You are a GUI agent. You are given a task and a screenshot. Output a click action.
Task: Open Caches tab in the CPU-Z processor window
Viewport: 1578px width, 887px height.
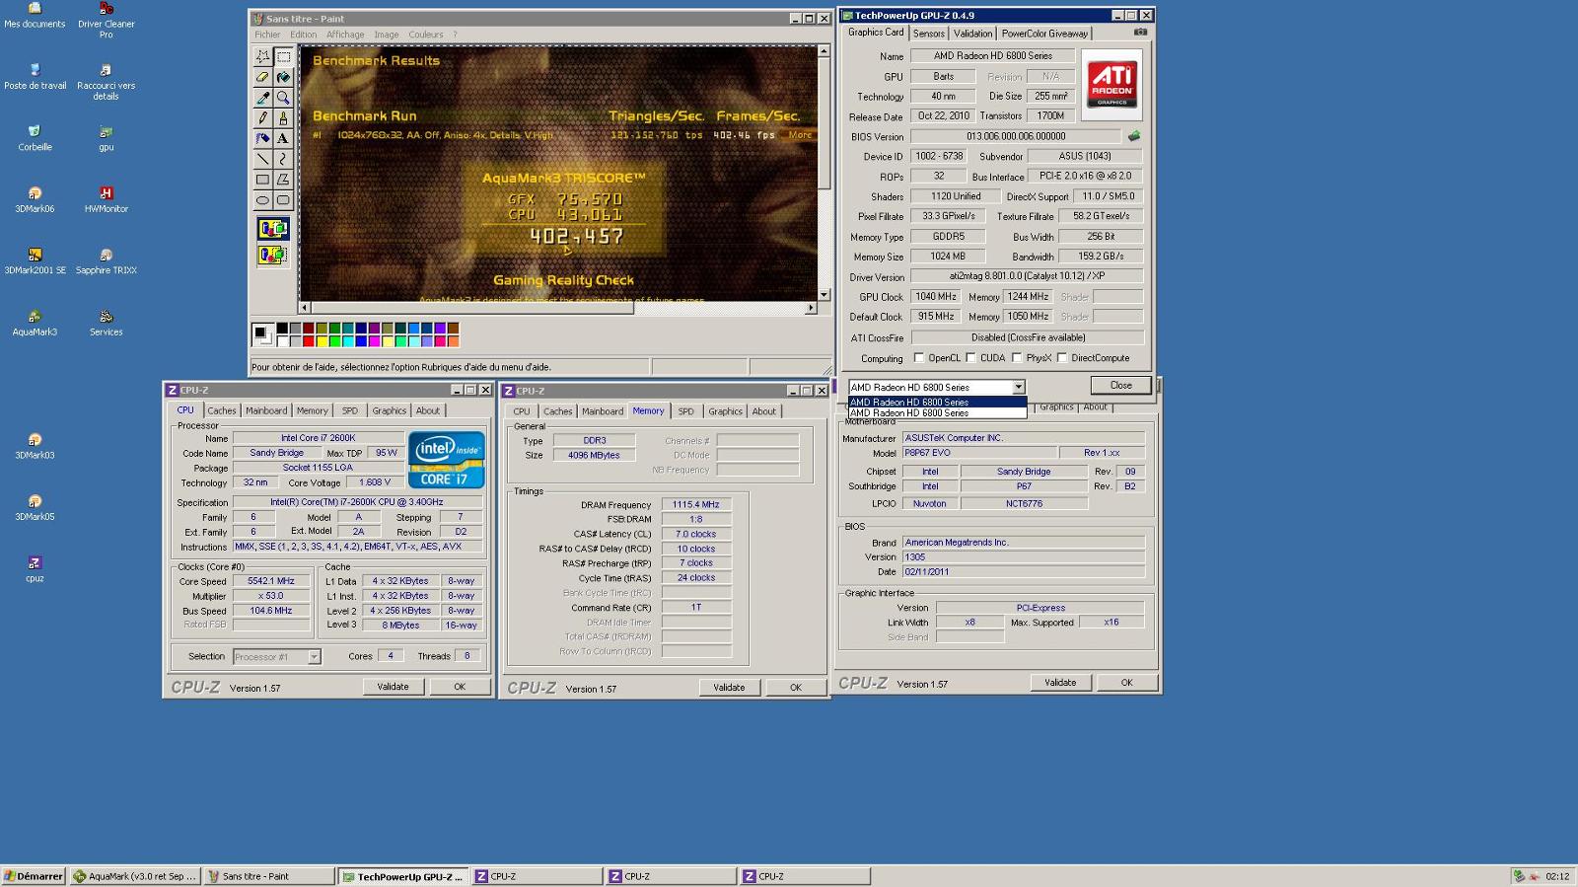[222, 410]
